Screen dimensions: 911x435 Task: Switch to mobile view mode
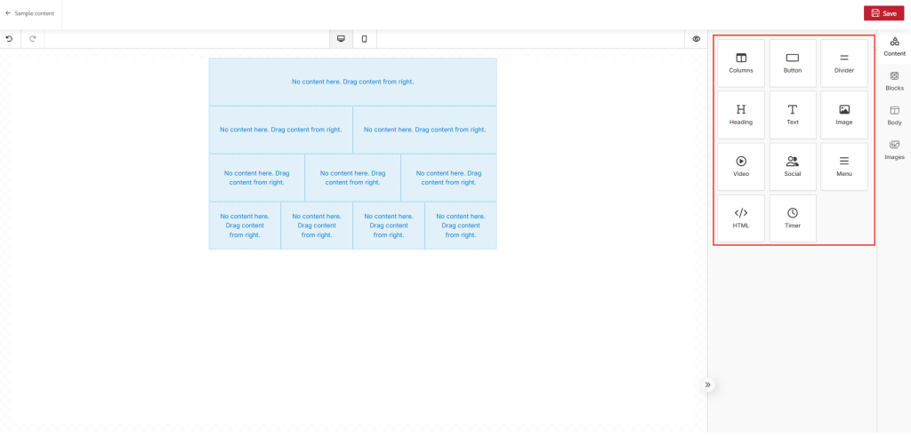pos(364,39)
